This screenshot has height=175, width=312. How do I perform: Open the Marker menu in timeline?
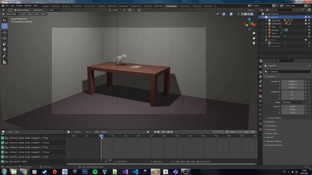(104, 132)
